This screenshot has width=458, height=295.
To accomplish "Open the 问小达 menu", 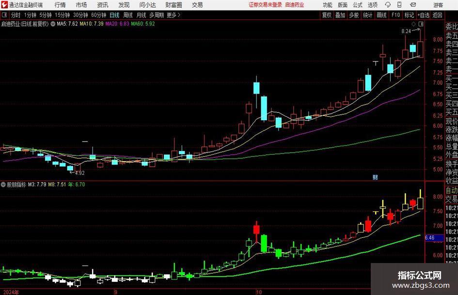I will point(147,5).
